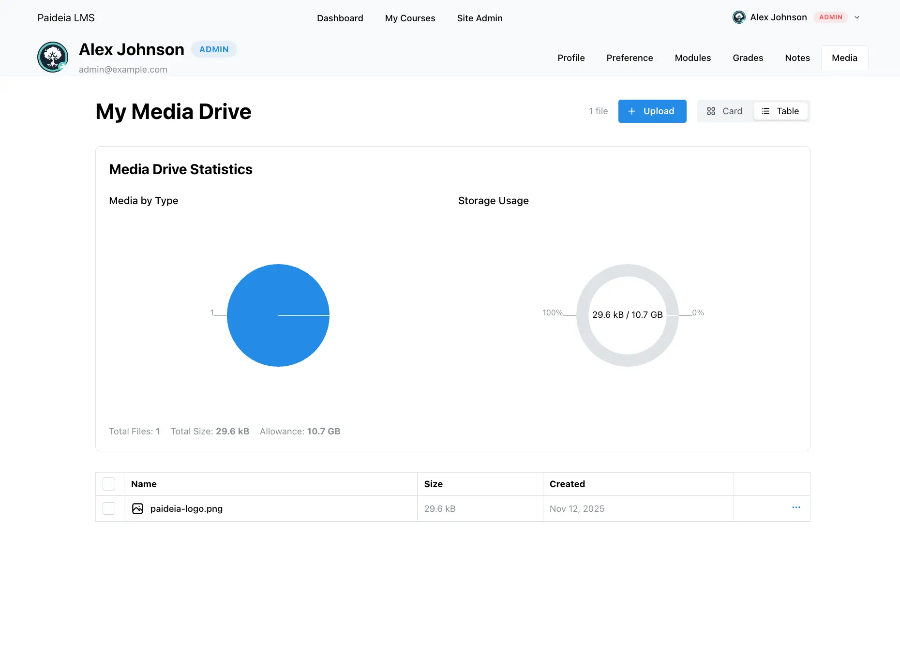Go to the Site Admin menu item
Viewport: 900px width, 655px height.
click(x=480, y=18)
